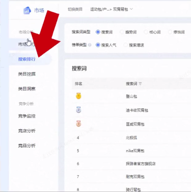Click the bronze third-place medal icon
This screenshot has width=191, height=192.
coord(78,124)
